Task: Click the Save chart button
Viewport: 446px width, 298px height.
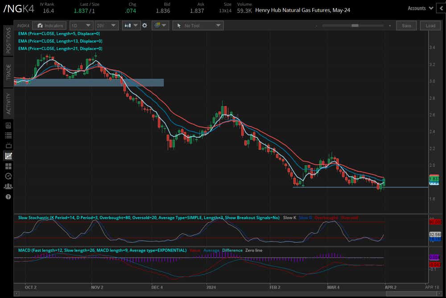Action: pos(406,26)
